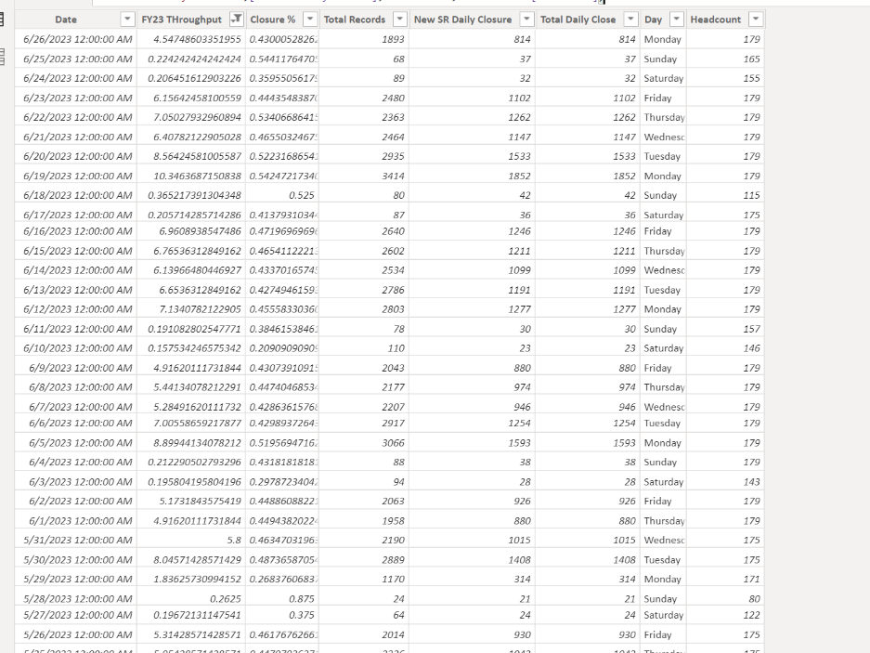The height and width of the screenshot is (653, 870).
Task: Click New SR Daily Closure value 1533
Action: click(x=519, y=157)
